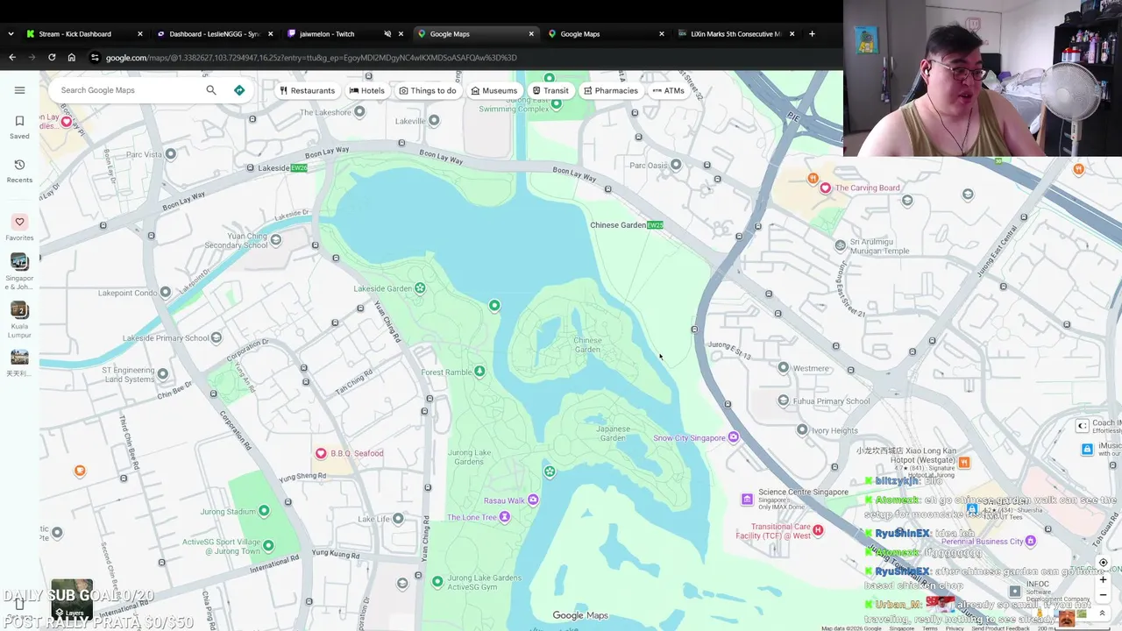Image resolution: width=1122 pixels, height=631 pixels.
Task: Select The Carving Board restaurant pin
Action: click(825, 188)
